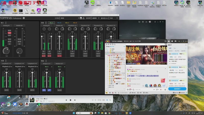Image resolution: width=204 pixels, height=115 pixels.
Task: Open TOPPING Professional settings gear
Action: tap(24, 18)
